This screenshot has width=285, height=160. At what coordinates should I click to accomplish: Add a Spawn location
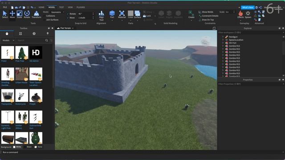pos(248,15)
